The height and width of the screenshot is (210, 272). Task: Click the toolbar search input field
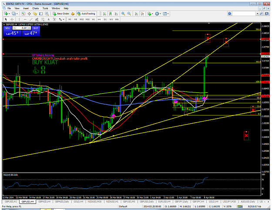tap(244, 14)
